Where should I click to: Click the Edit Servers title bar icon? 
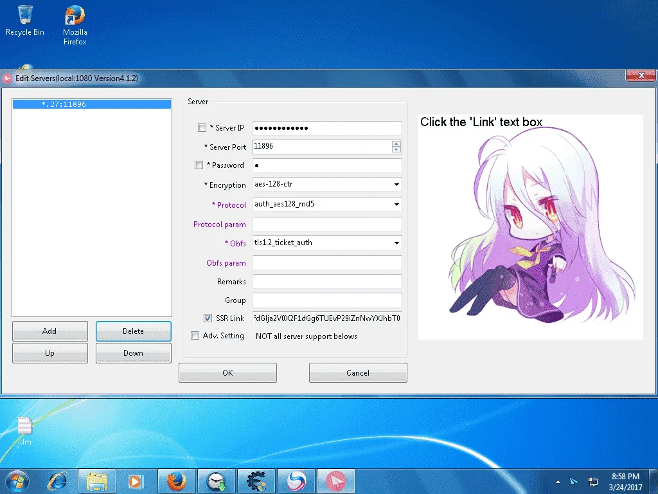[x=7, y=78]
